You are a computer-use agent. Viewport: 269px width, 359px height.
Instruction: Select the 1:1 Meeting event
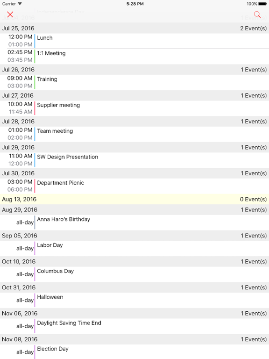(x=134, y=56)
